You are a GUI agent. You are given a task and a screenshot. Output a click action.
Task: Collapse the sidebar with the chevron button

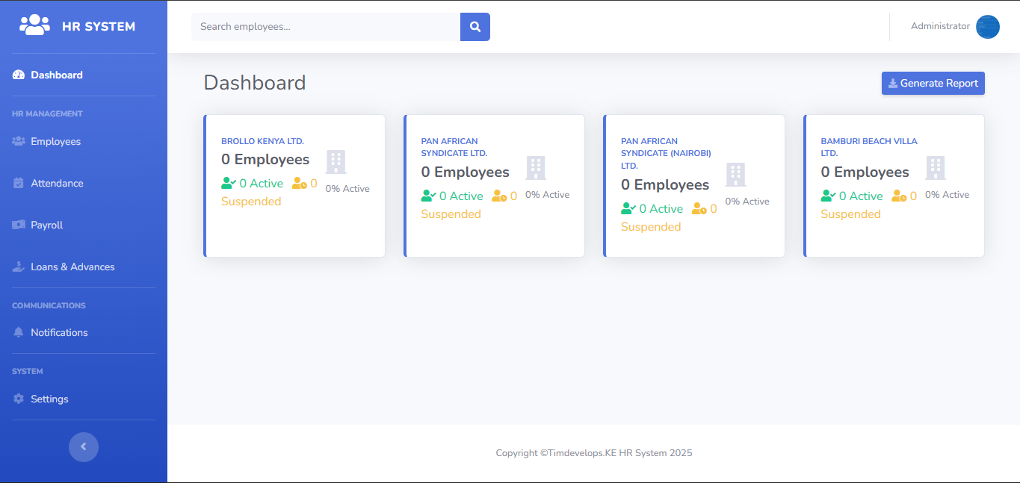[x=83, y=446]
